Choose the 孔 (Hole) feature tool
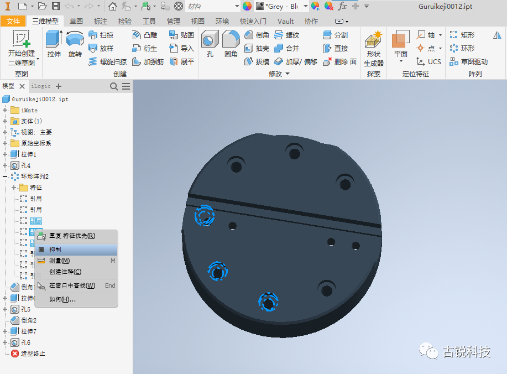The image size is (507, 374). point(210,44)
